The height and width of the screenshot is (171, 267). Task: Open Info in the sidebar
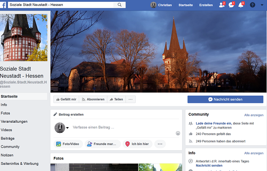4,105
